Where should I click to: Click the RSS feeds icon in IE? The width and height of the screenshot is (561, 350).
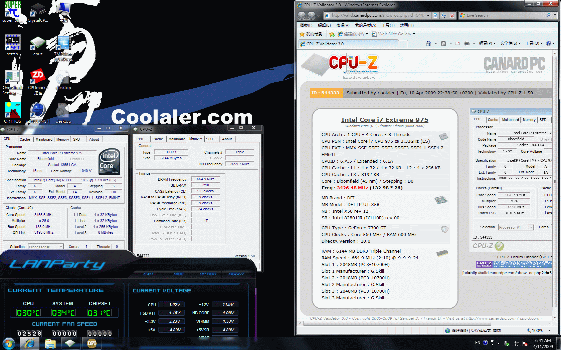pyautogui.click(x=443, y=43)
